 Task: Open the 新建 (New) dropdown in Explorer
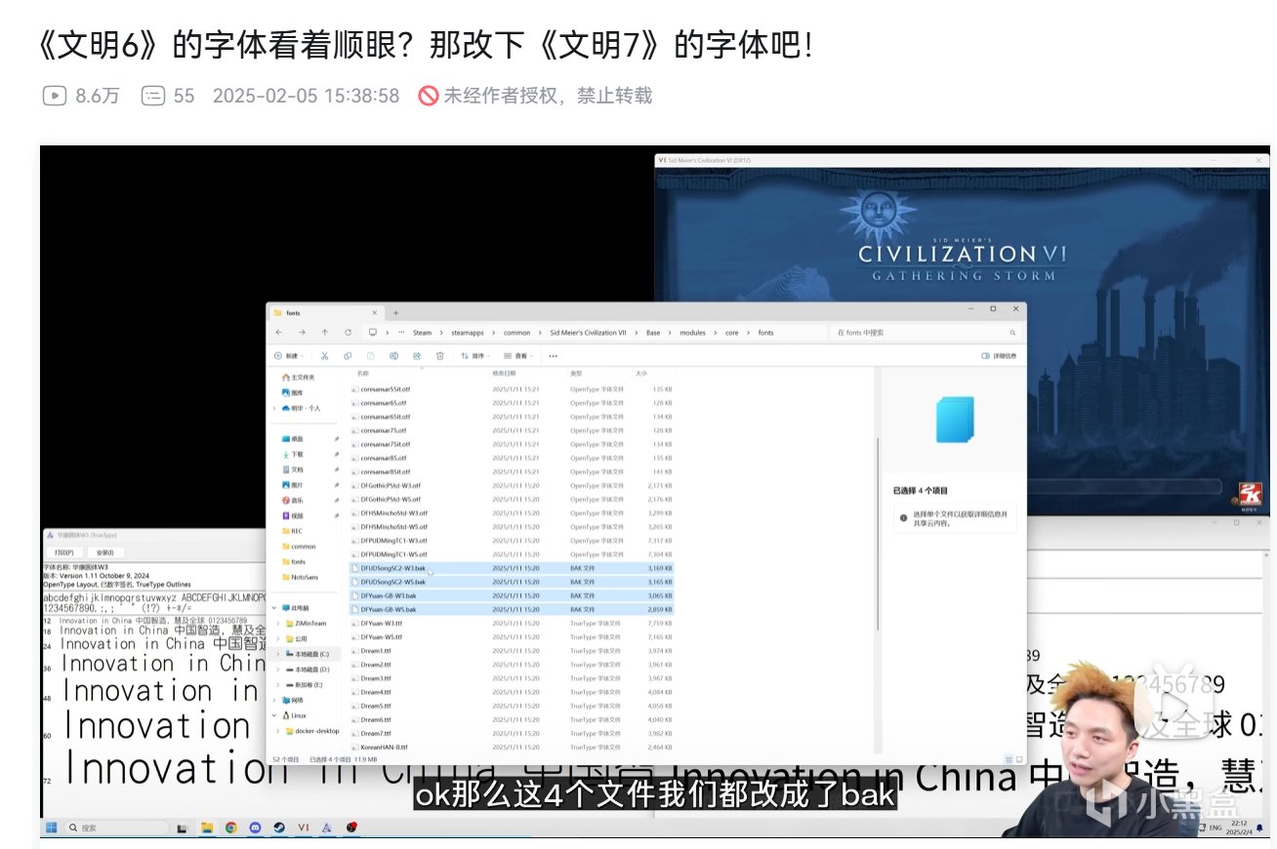[289, 356]
